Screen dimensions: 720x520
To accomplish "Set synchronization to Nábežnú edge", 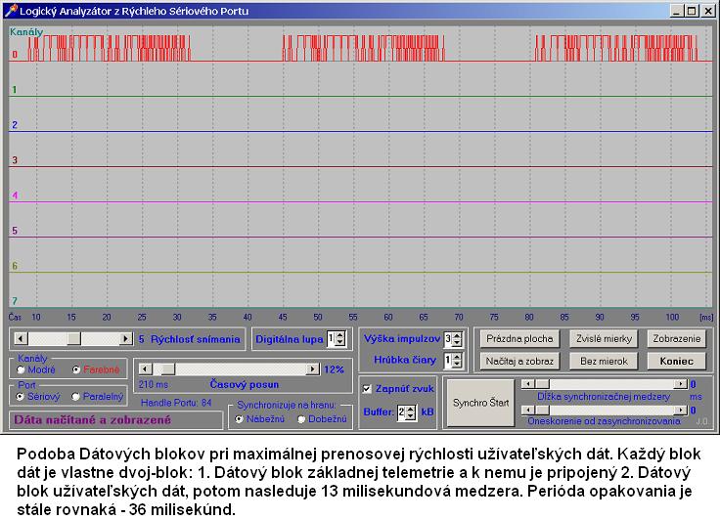I will [x=240, y=418].
